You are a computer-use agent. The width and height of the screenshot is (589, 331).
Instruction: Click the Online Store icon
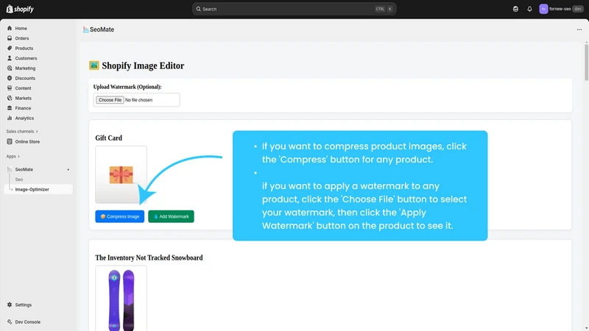10,141
